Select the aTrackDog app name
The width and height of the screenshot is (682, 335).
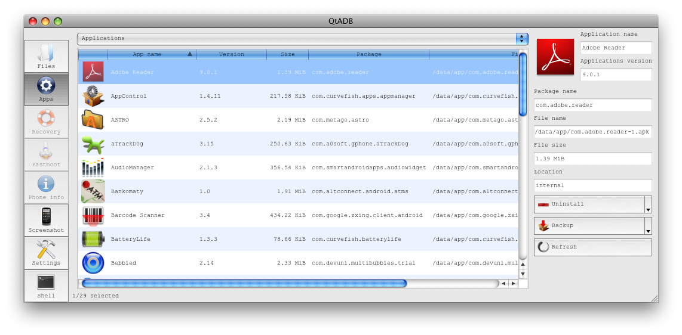(x=127, y=144)
